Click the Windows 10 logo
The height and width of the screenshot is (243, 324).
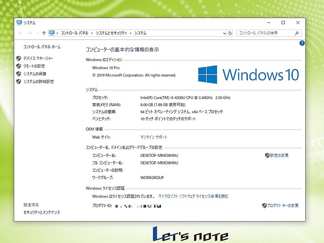(x=248, y=75)
